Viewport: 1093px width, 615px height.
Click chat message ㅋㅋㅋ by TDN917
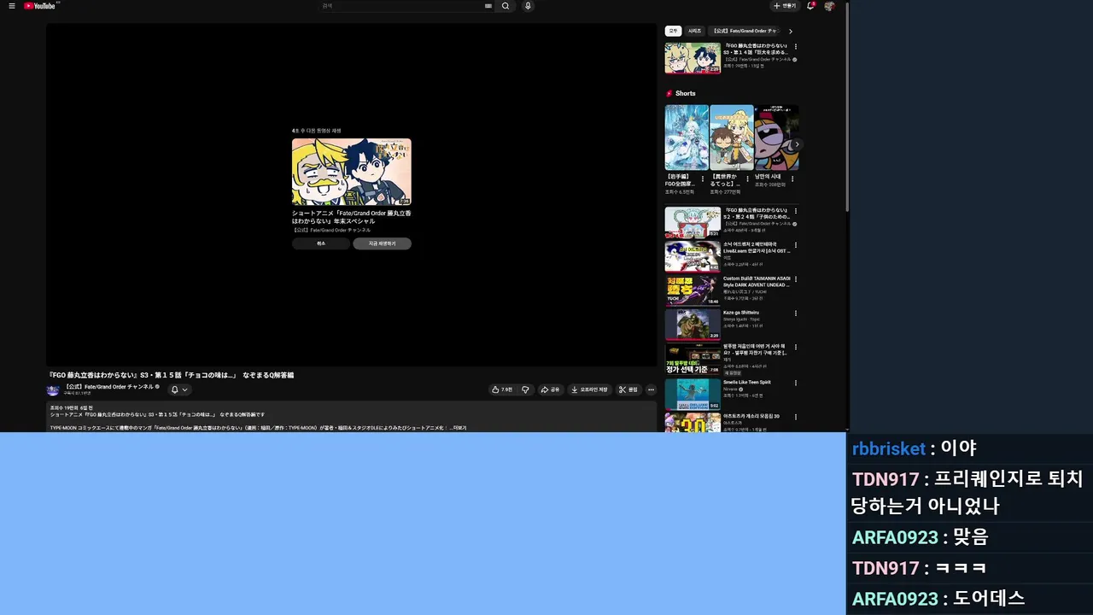pos(961,568)
